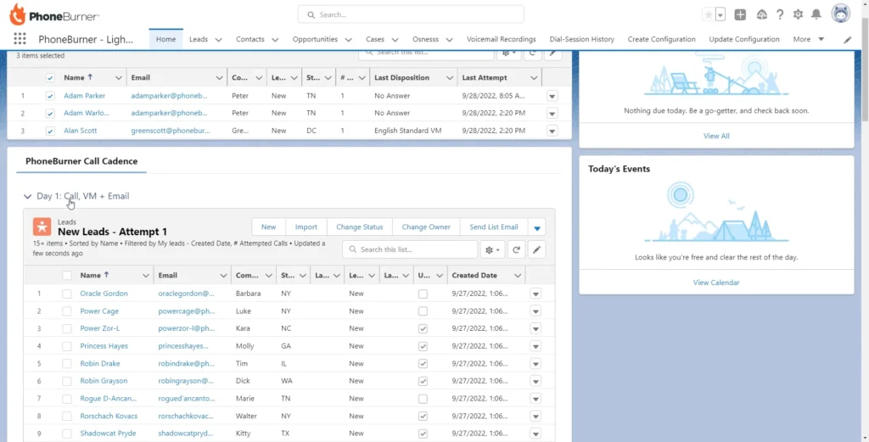Viewport: 869px width, 442px height.
Task: Select the Shadowcat Pryde row checkbox
Action: pyautogui.click(x=67, y=434)
